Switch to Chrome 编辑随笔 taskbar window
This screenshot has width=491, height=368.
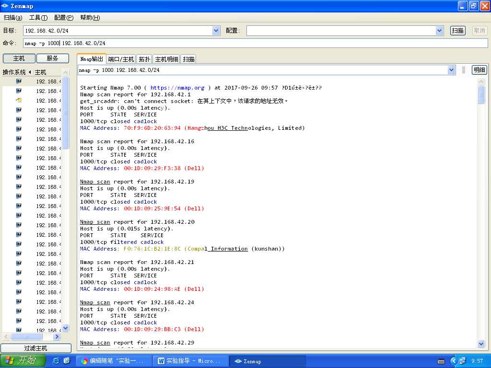(x=114, y=361)
